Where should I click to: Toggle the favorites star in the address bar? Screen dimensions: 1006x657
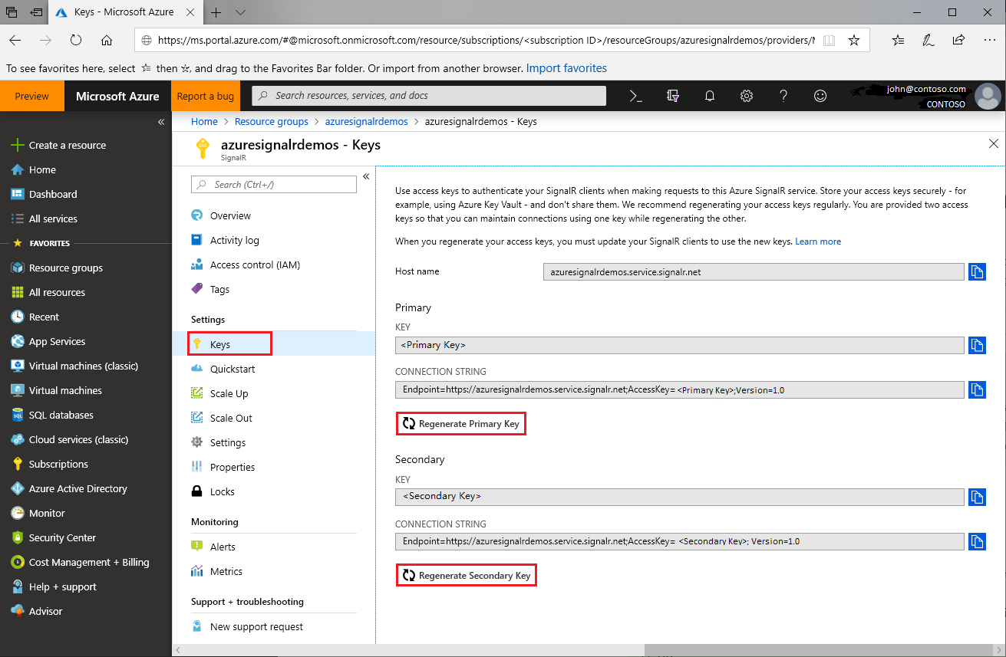(x=854, y=39)
